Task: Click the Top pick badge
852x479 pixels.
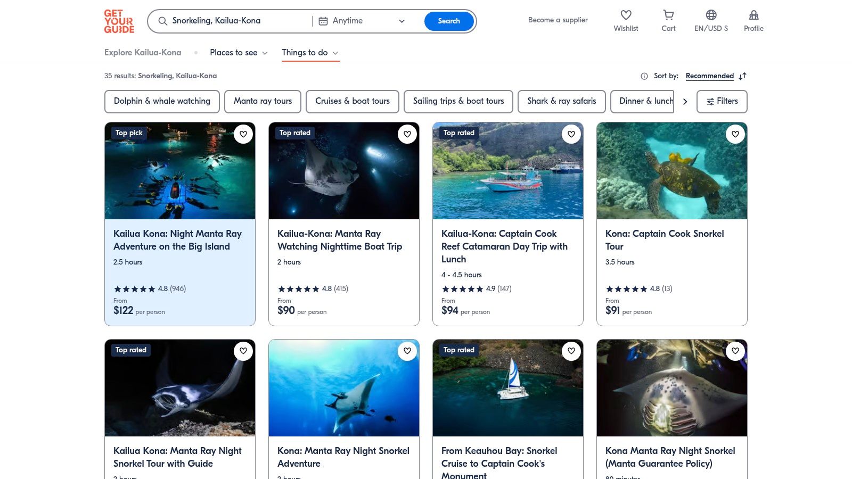Action: tap(129, 133)
